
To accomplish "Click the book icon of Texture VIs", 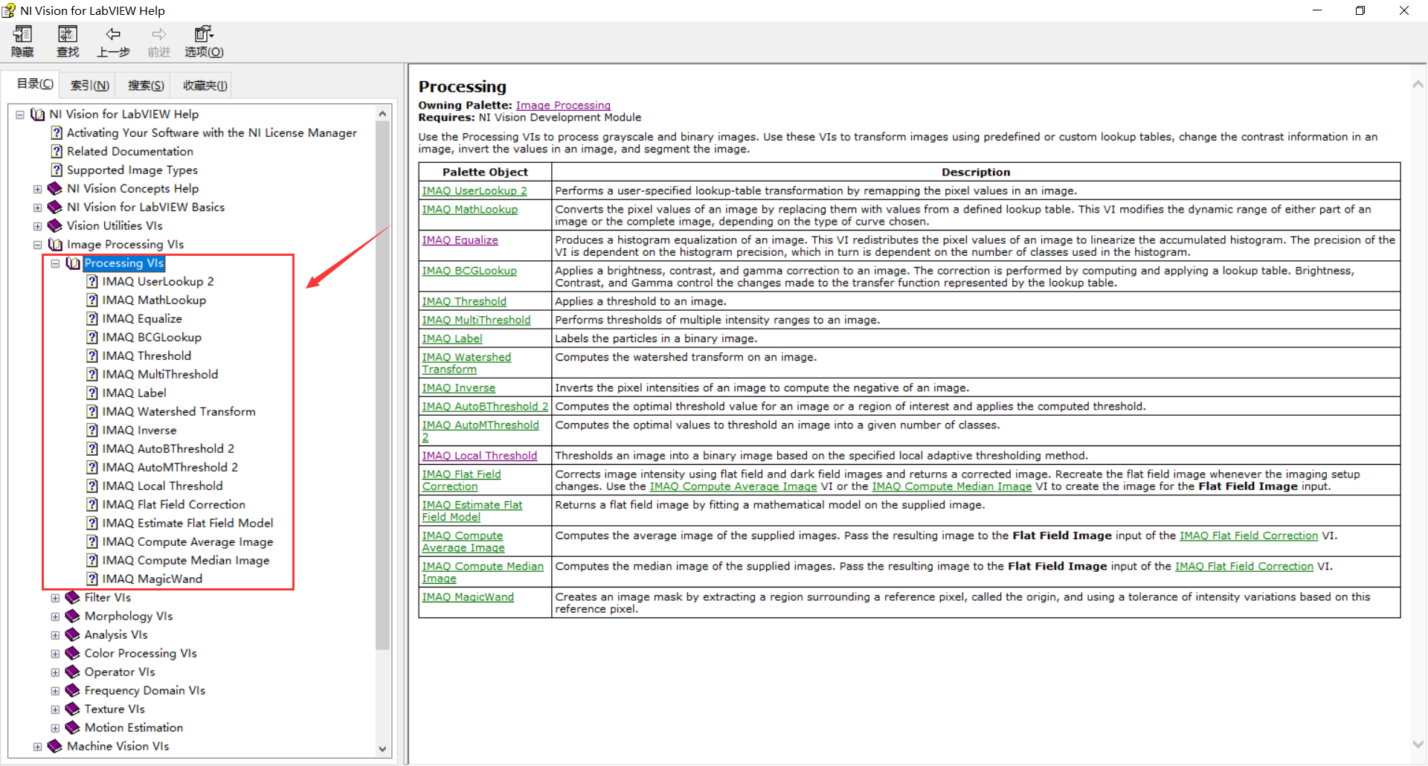I will 73,709.
